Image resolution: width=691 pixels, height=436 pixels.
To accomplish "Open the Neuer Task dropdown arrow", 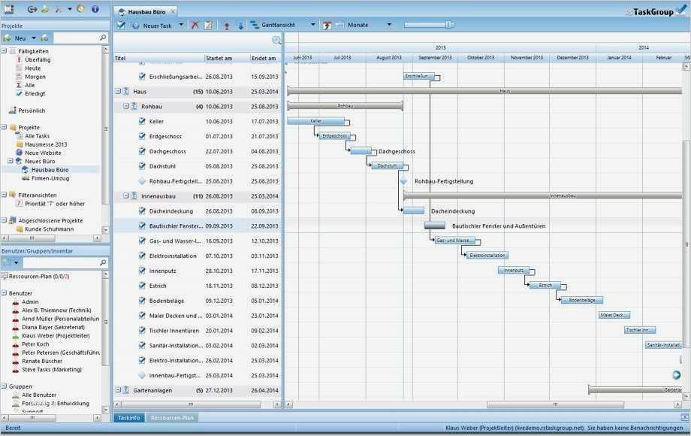I will [x=181, y=25].
